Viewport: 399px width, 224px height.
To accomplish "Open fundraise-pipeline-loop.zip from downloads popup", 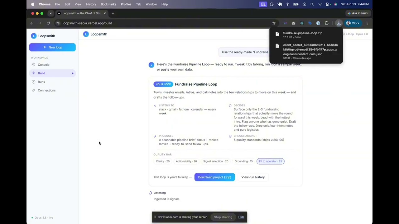I will point(306,35).
